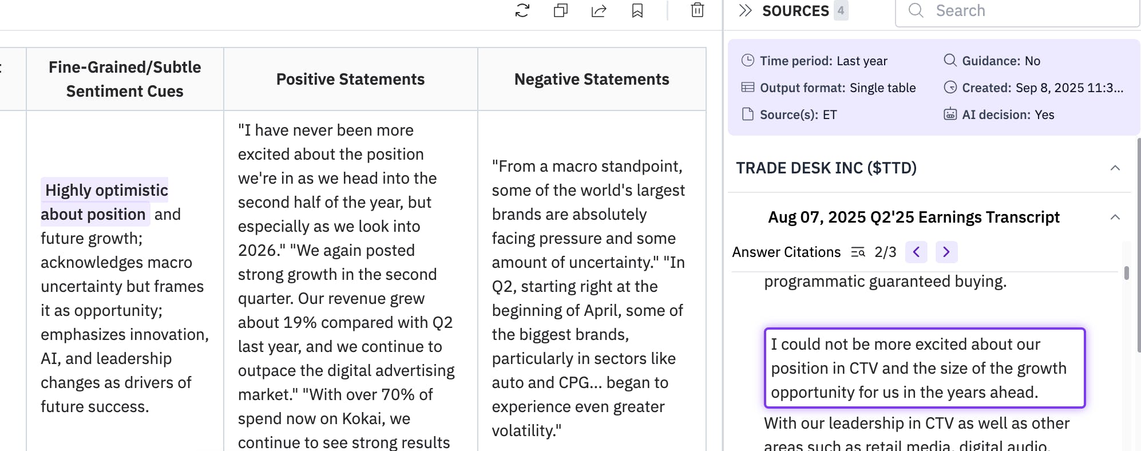Click the Positive Statements column header
Image resolution: width=1141 pixels, height=451 pixels.
coord(350,79)
